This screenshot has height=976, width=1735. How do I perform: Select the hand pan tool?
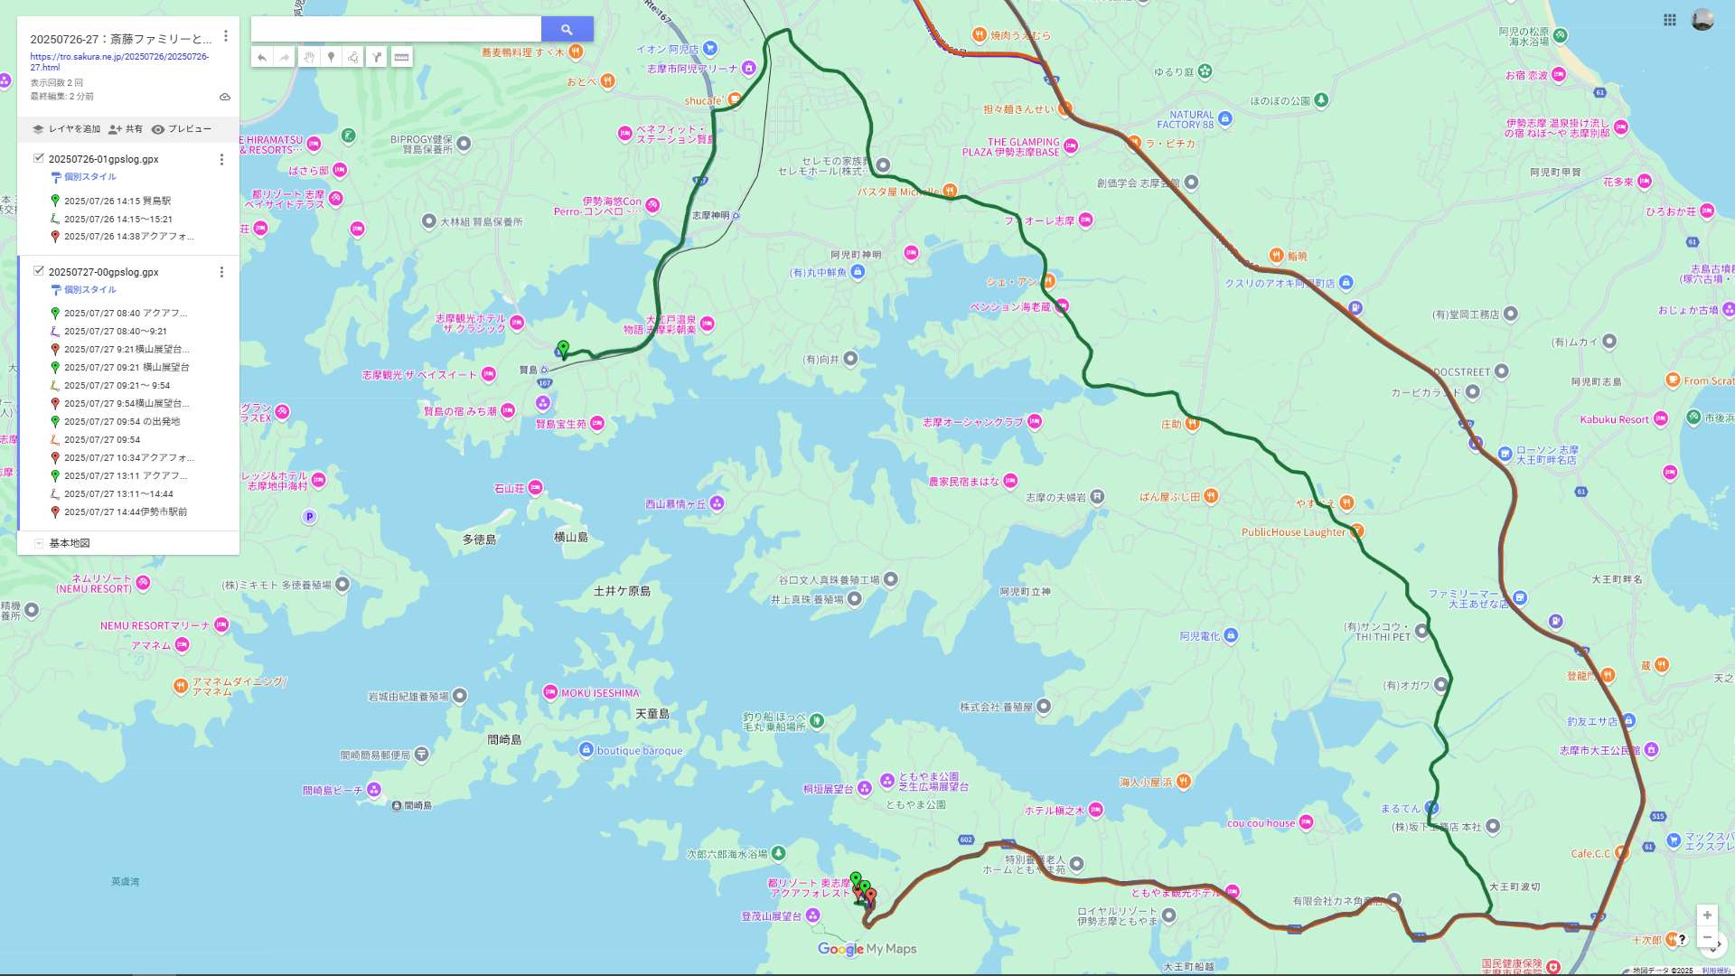pos(308,57)
